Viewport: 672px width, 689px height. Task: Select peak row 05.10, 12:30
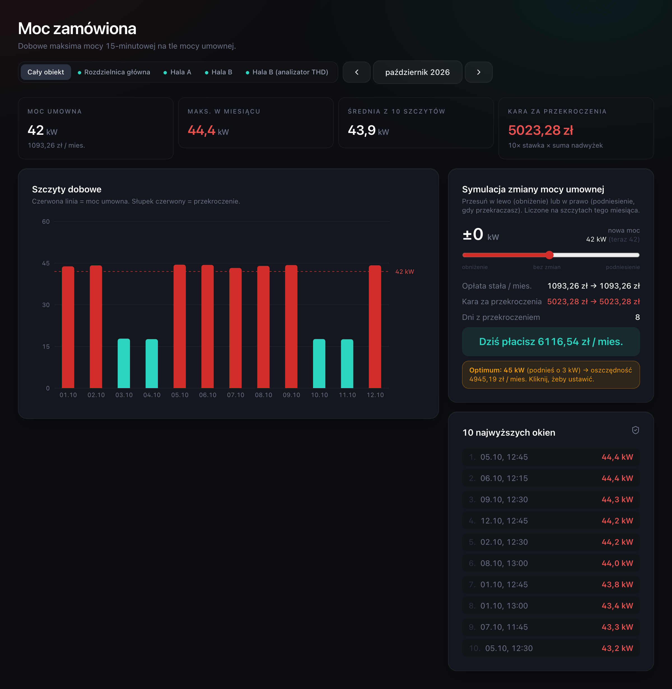click(x=550, y=648)
